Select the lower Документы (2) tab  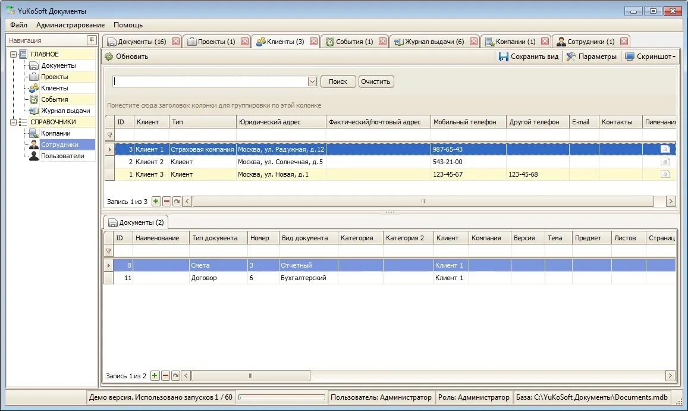tap(136, 222)
